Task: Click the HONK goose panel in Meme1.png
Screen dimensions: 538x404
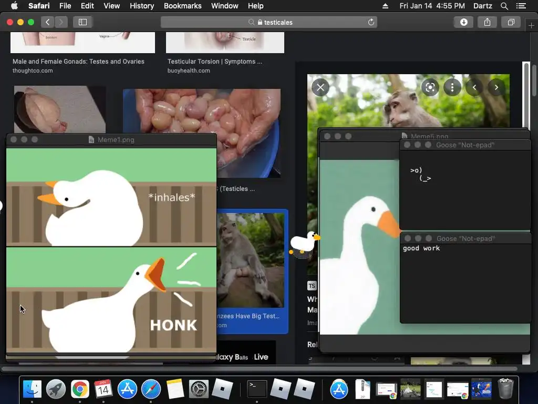Action: coord(111,299)
